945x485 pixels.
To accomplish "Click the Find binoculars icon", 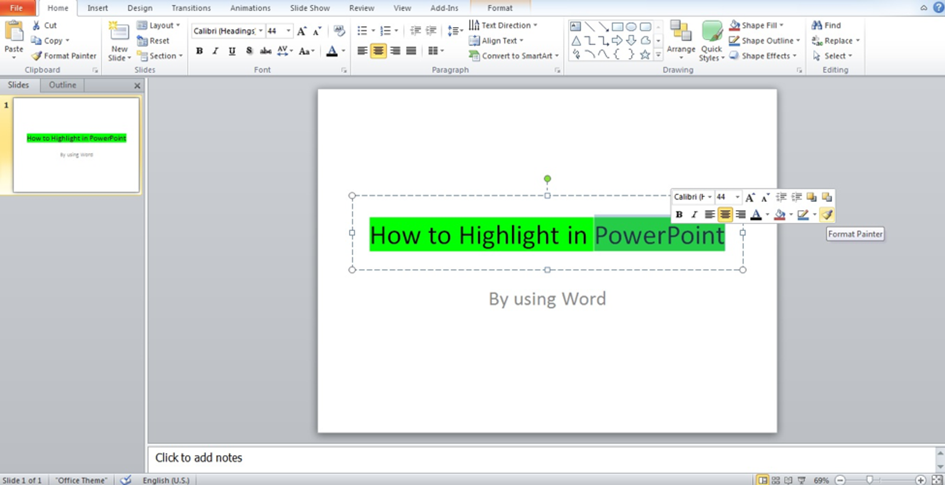I will (x=817, y=25).
